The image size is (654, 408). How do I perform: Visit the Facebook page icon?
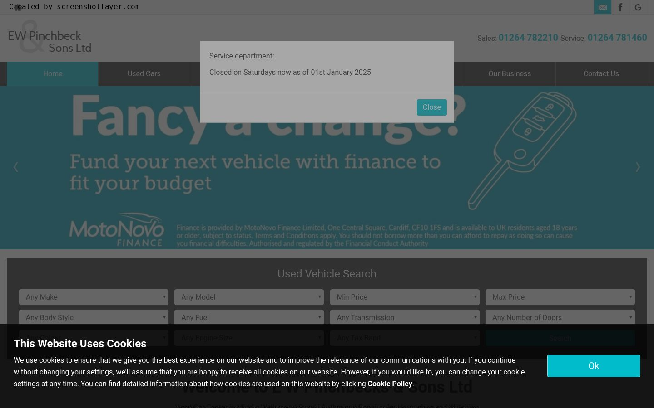click(620, 7)
